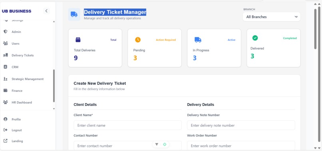Open Delivery Tickets in the sidebar
Screen dimensions: 322x151
pos(23,55)
